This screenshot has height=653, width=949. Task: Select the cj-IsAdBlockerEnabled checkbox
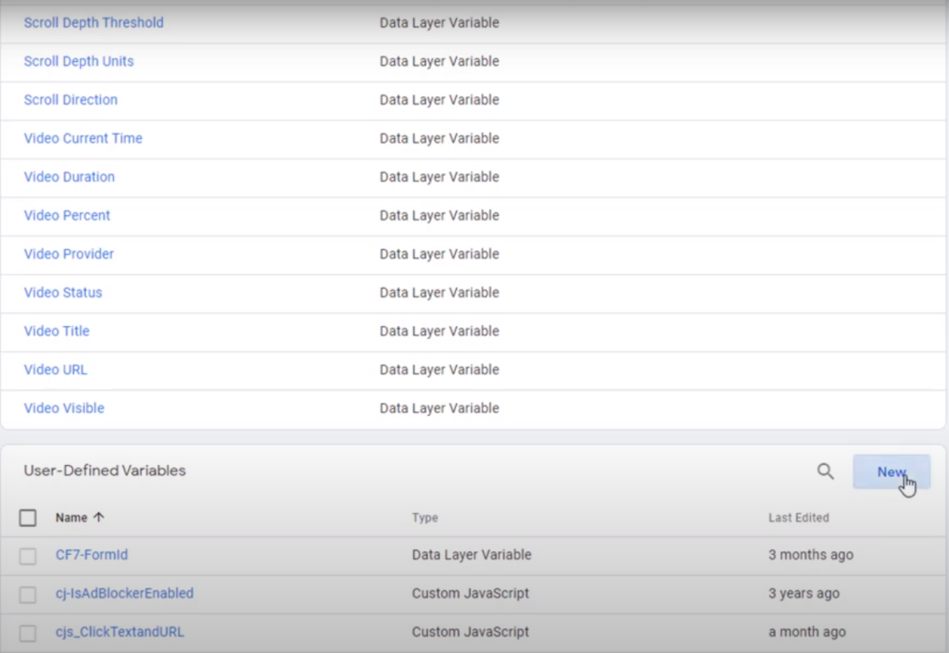pyautogui.click(x=28, y=594)
